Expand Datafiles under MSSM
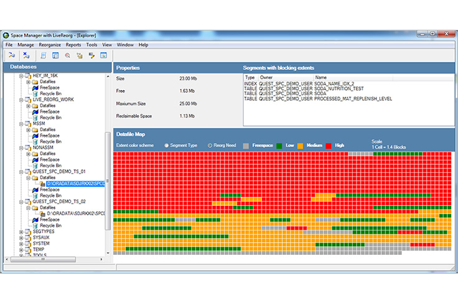The height and width of the screenshot is (304, 458). (x=29, y=130)
